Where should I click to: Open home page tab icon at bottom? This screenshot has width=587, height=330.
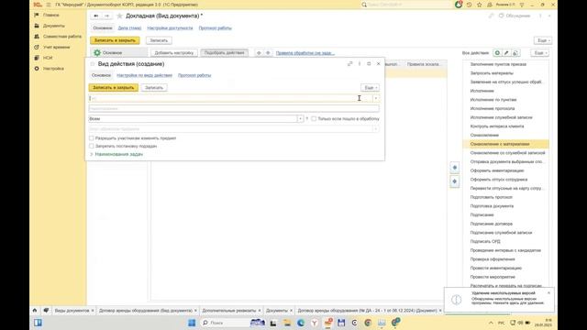(35, 311)
